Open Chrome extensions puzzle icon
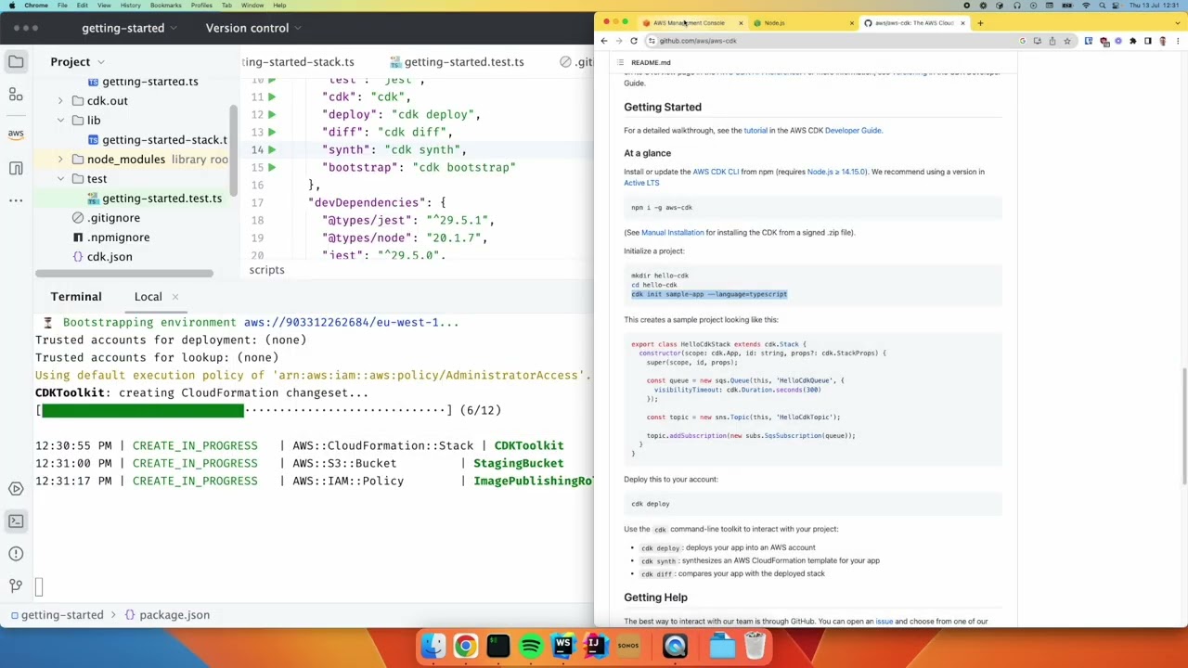Screen dimensions: 1188x668 (x=1132, y=41)
